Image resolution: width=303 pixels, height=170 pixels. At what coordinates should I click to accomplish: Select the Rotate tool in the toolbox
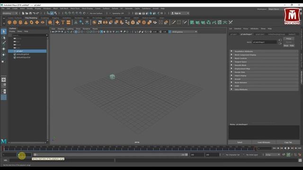[3, 55]
